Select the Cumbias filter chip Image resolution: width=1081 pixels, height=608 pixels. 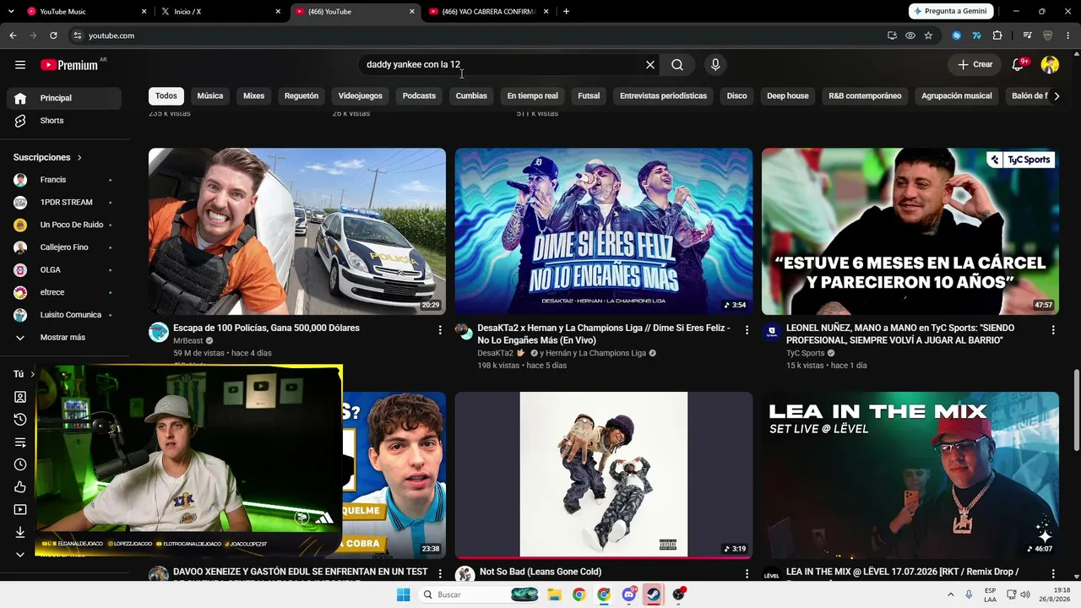[471, 96]
